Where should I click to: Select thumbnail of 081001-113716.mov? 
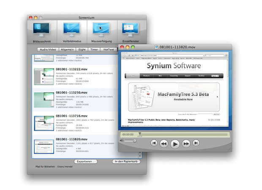44,123
